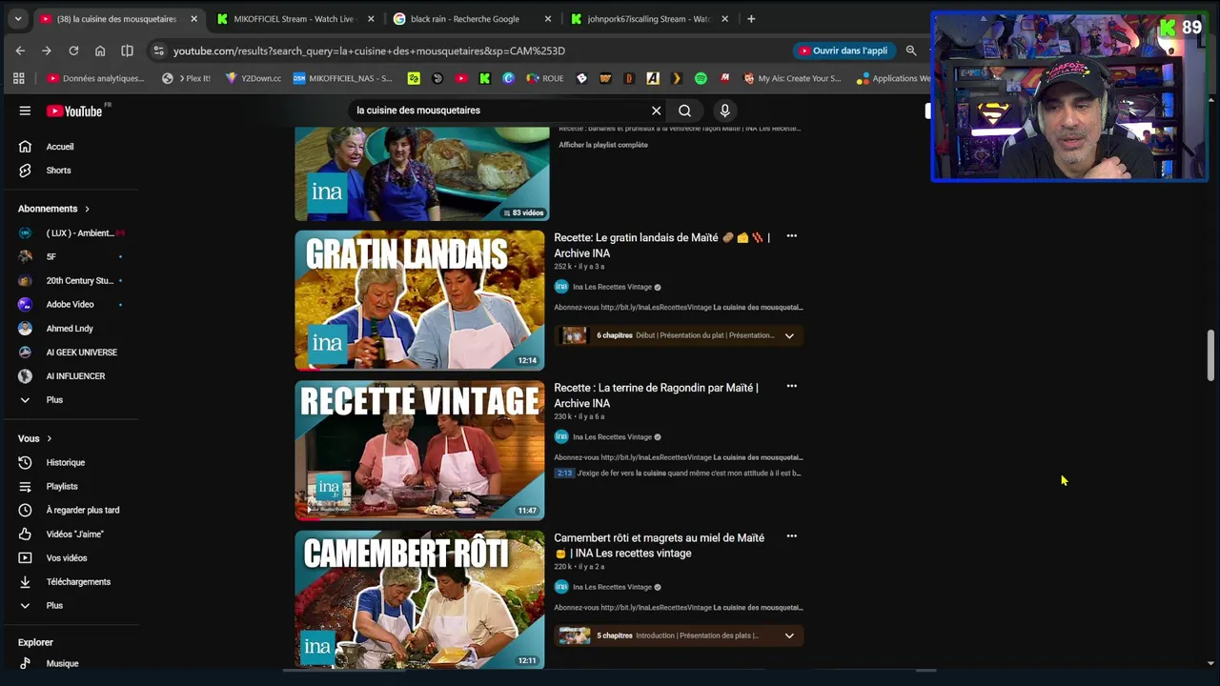Screen dimensions: 1220x686
Task: Open more options for Camembert rôti video
Action: 791,536
